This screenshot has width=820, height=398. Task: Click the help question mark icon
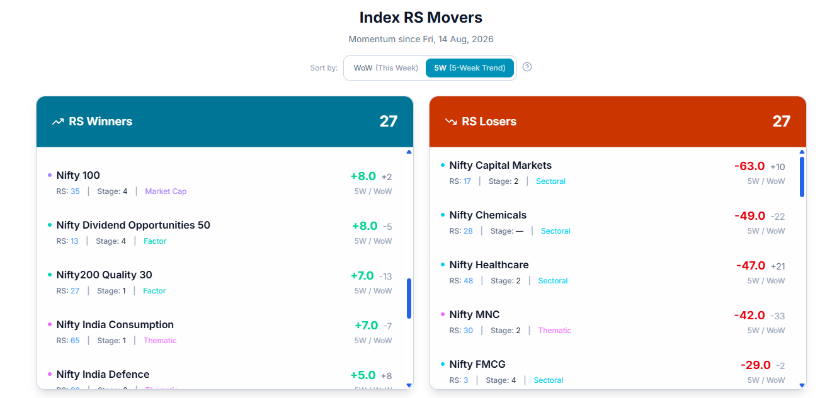point(527,67)
